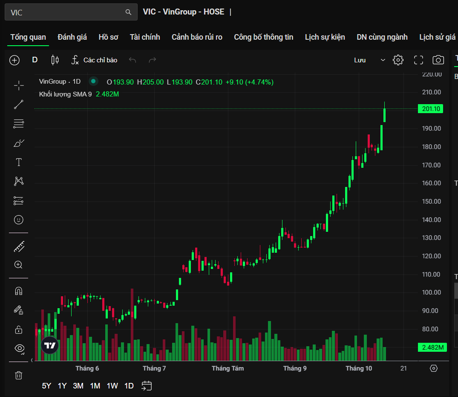Pick the ruler measure tool
This screenshot has width=458, height=397.
[19, 246]
